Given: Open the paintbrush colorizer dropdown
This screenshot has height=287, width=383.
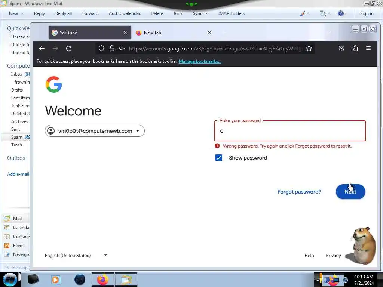Looking at the screenshot, I should (304, 13).
